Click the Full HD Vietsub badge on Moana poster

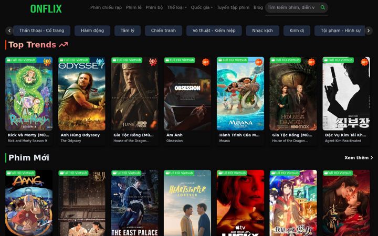[233, 60]
